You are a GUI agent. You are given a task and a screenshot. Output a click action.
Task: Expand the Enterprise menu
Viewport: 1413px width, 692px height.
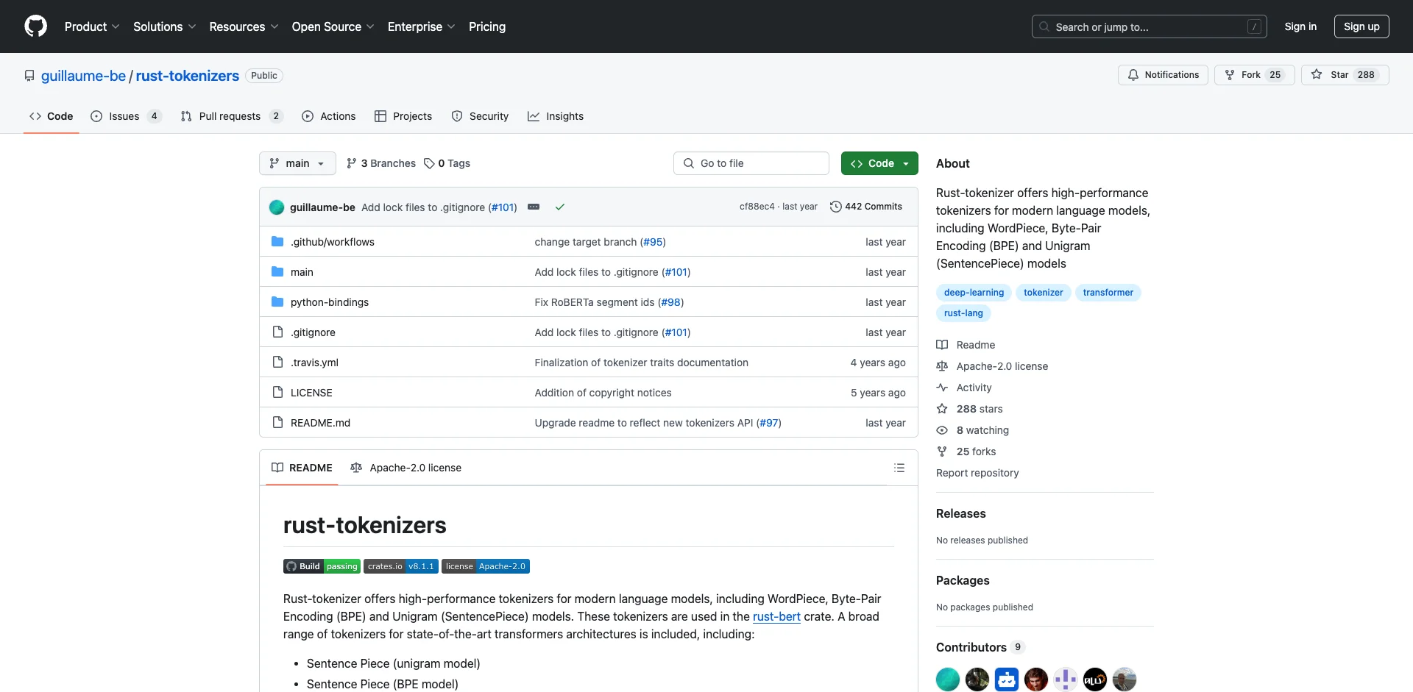[x=421, y=26]
